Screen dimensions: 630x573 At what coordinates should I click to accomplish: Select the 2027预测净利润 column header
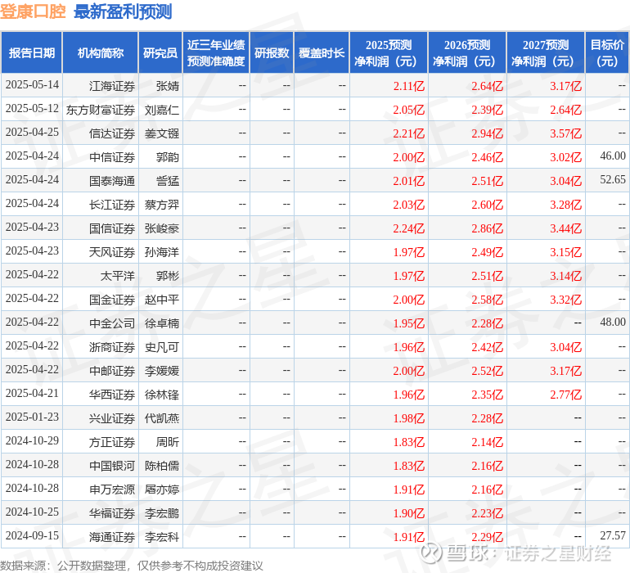click(546, 53)
